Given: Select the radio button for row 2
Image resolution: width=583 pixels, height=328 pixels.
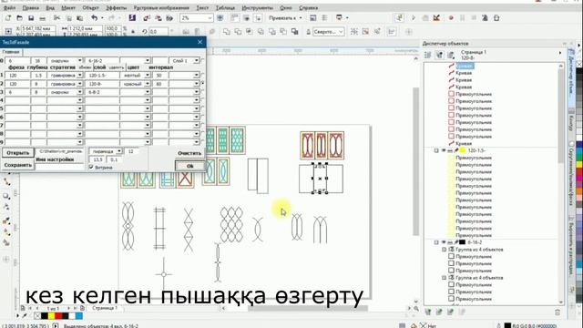Looking at the screenshot, I should (x=203, y=83).
